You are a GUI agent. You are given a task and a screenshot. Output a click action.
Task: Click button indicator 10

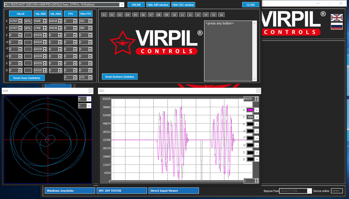point(174,15)
